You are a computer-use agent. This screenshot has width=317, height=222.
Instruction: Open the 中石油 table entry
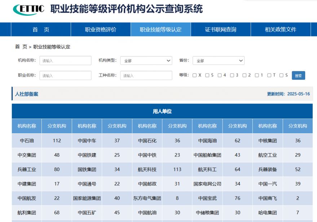[x=27, y=141]
